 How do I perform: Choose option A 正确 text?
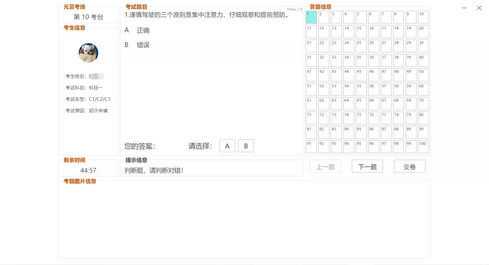(x=143, y=30)
